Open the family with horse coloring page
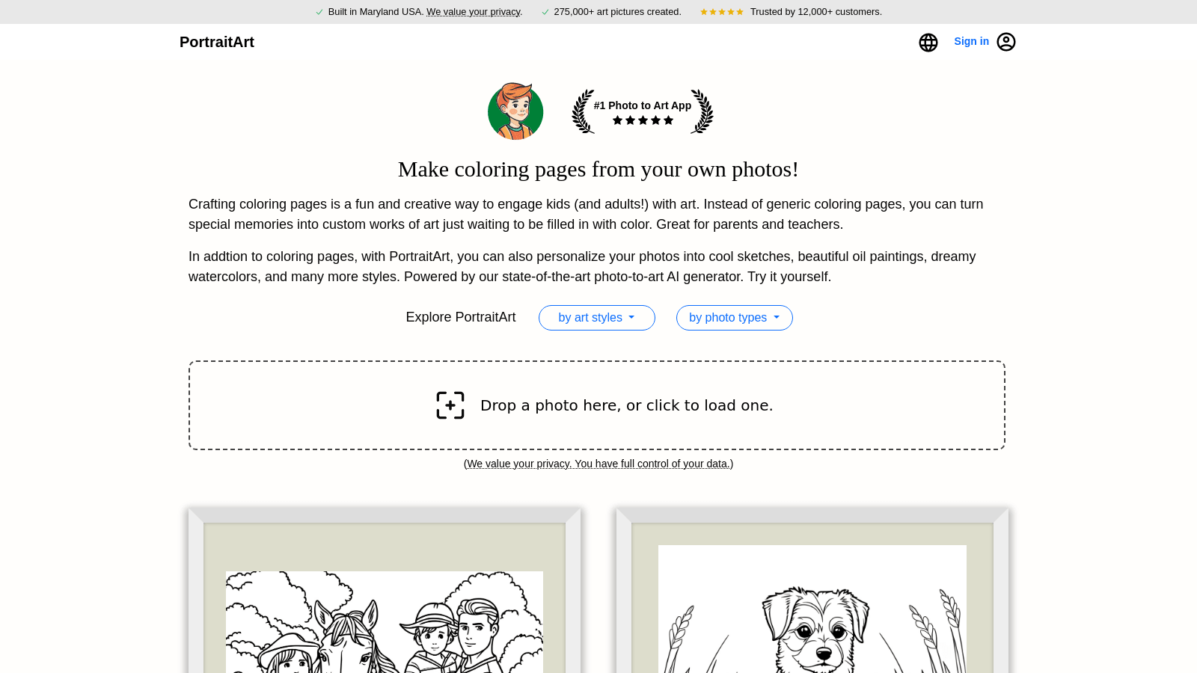This screenshot has width=1197, height=673. tap(385, 622)
